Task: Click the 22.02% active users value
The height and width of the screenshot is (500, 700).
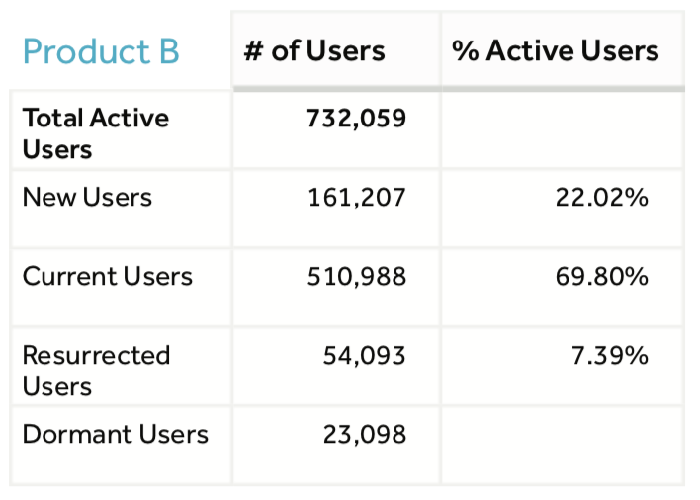Action: 602,198
